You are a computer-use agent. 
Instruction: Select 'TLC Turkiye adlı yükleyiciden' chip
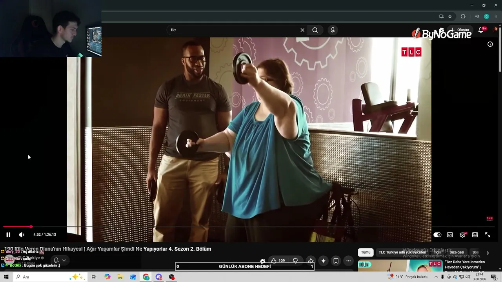pyautogui.click(x=402, y=253)
